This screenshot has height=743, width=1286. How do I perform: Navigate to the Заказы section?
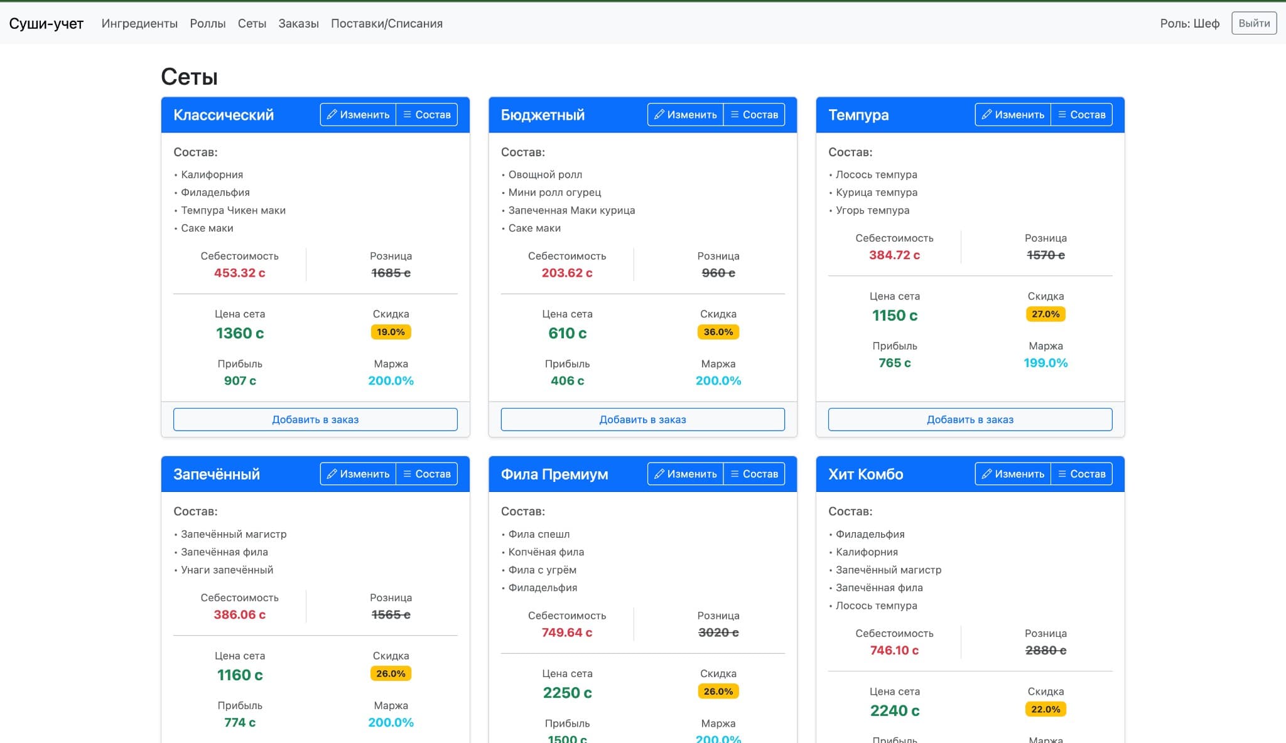click(x=298, y=23)
